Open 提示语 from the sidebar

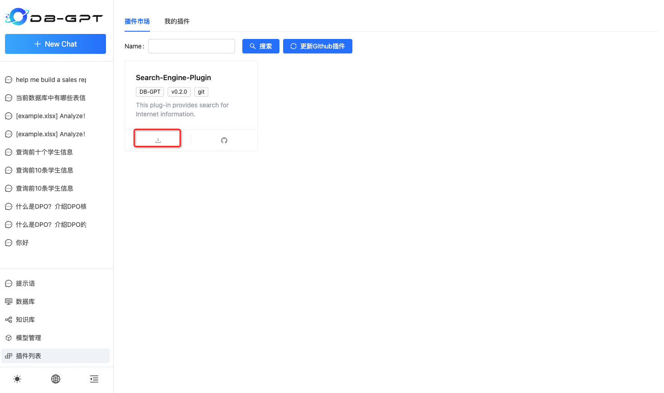(25, 283)
